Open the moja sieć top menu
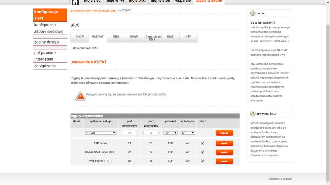Viewport: 330px width, 185px height. point(92,2)
